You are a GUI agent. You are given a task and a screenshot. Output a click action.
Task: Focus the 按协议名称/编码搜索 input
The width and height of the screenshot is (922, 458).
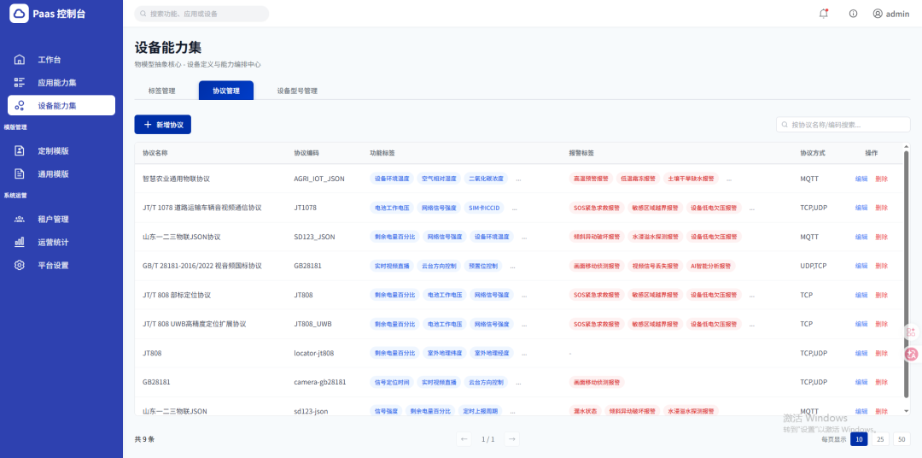click(x=843, y=125)
